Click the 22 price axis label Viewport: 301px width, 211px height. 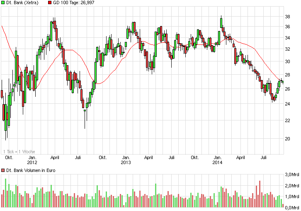[287, 120]
